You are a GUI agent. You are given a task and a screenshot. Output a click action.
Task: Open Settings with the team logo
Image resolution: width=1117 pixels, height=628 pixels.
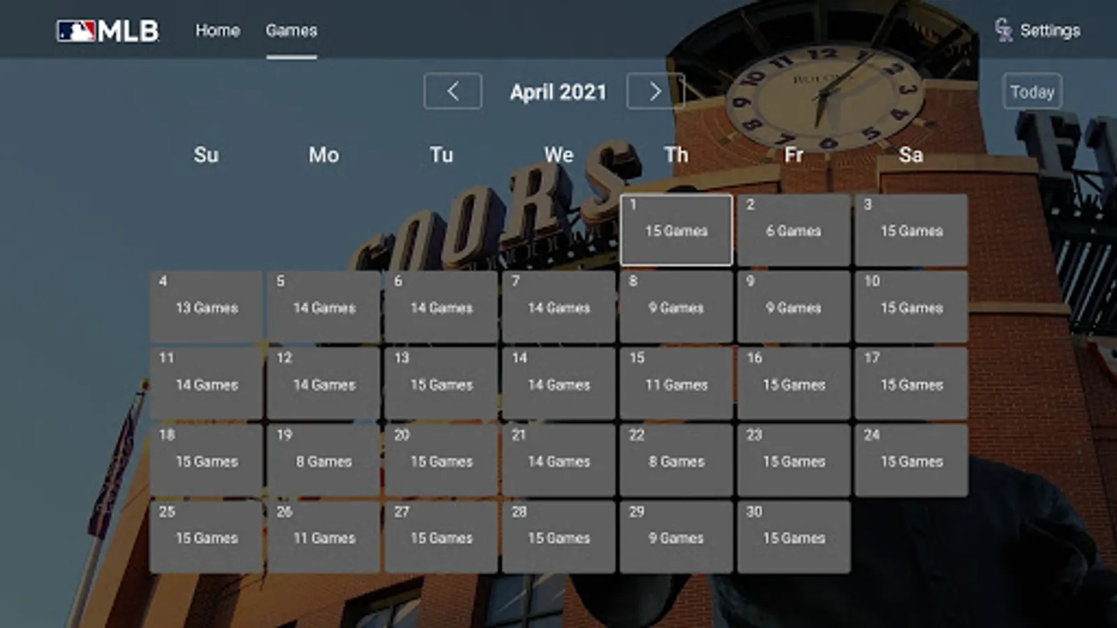coord(1037,31)
